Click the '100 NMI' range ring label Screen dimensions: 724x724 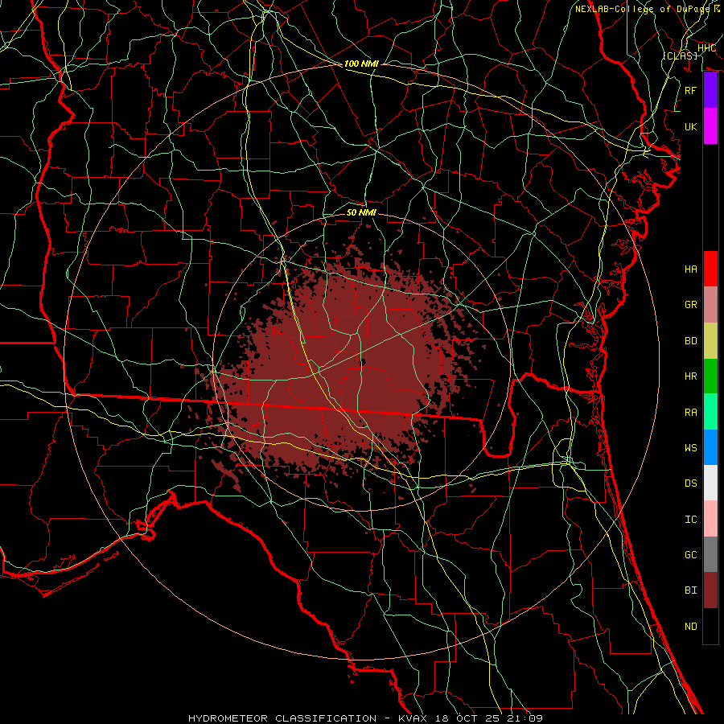[x=361, y=64]
